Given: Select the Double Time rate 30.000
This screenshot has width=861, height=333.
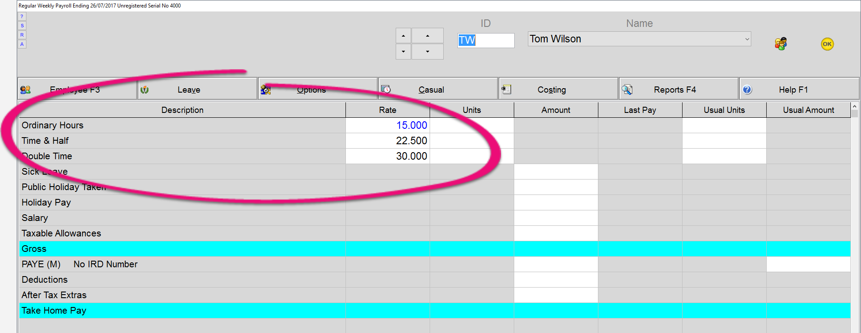Looking at the screenshot, I should coord(412,156).
